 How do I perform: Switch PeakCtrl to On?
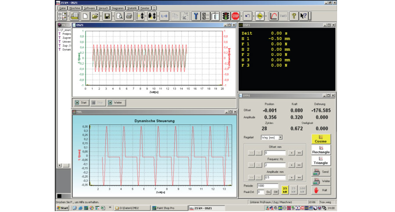point(268,192)
